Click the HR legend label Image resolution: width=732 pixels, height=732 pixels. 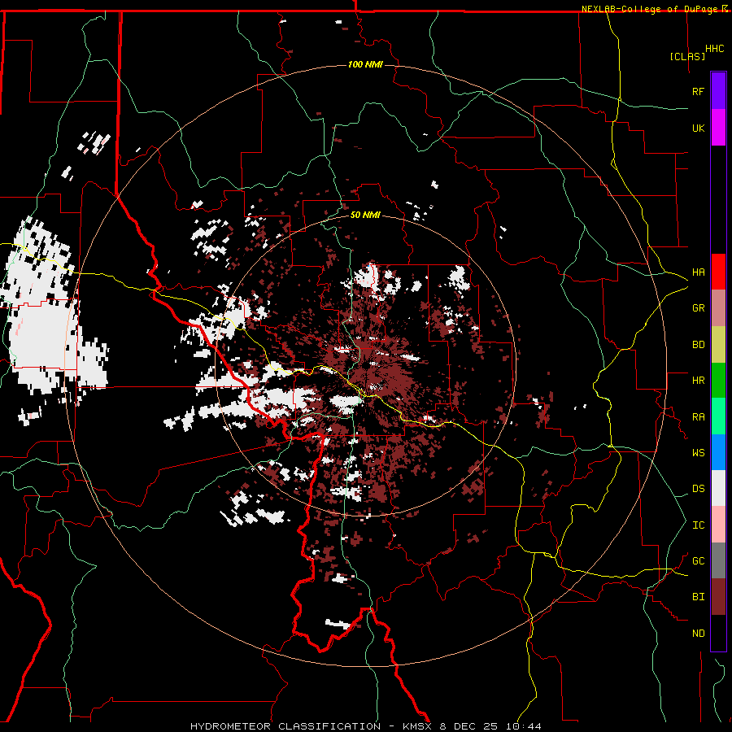(x=698, y=381)
